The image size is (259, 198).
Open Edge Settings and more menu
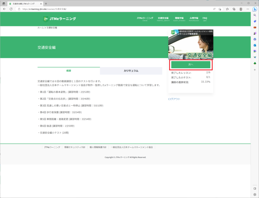click(247, 9)
